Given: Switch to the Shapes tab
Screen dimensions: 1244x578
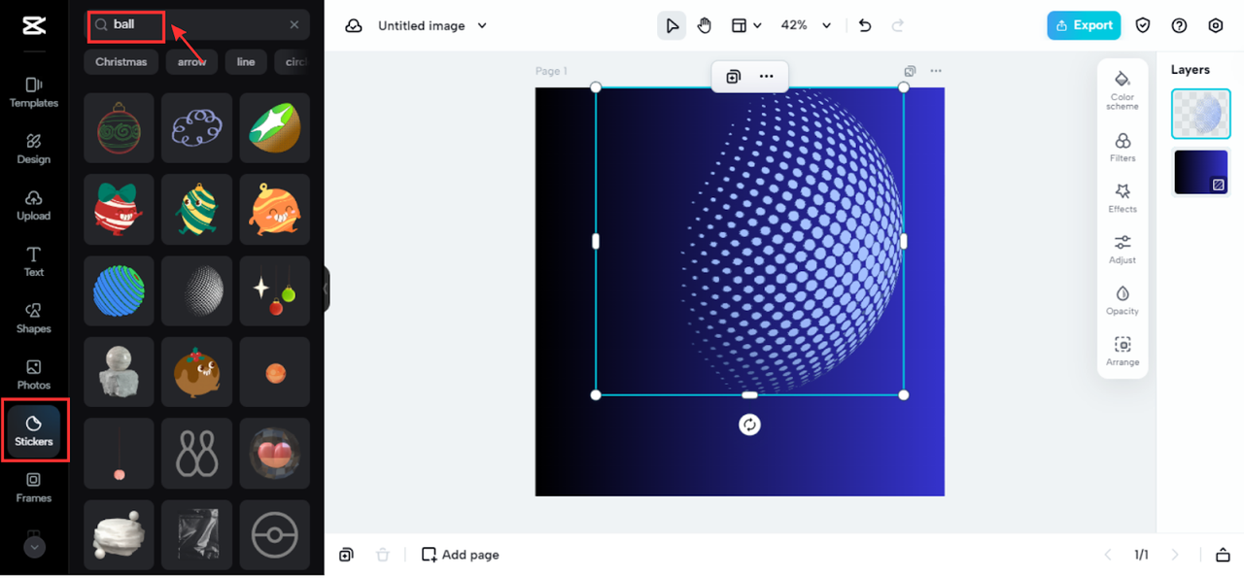Looking at the screenshot, I should 34,318.
